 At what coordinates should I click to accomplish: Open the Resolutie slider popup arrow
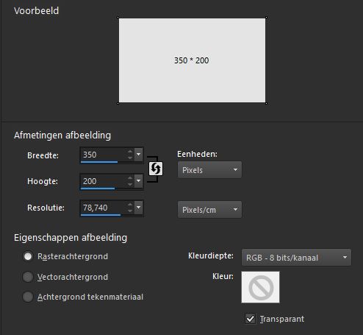(x=138, y=208)
